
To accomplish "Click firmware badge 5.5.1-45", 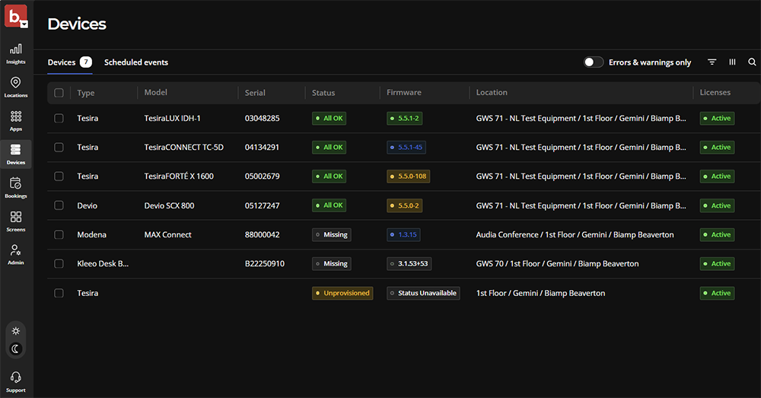I will click(x=406, y=147).
